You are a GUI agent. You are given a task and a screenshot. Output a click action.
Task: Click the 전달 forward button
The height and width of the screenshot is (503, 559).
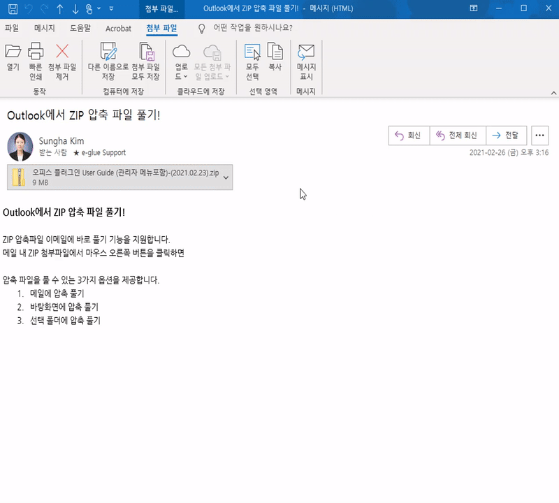(x=506, y=136)
